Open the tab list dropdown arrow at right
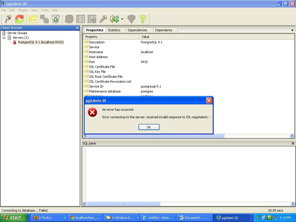296x222 pixels. click(292, 30)
